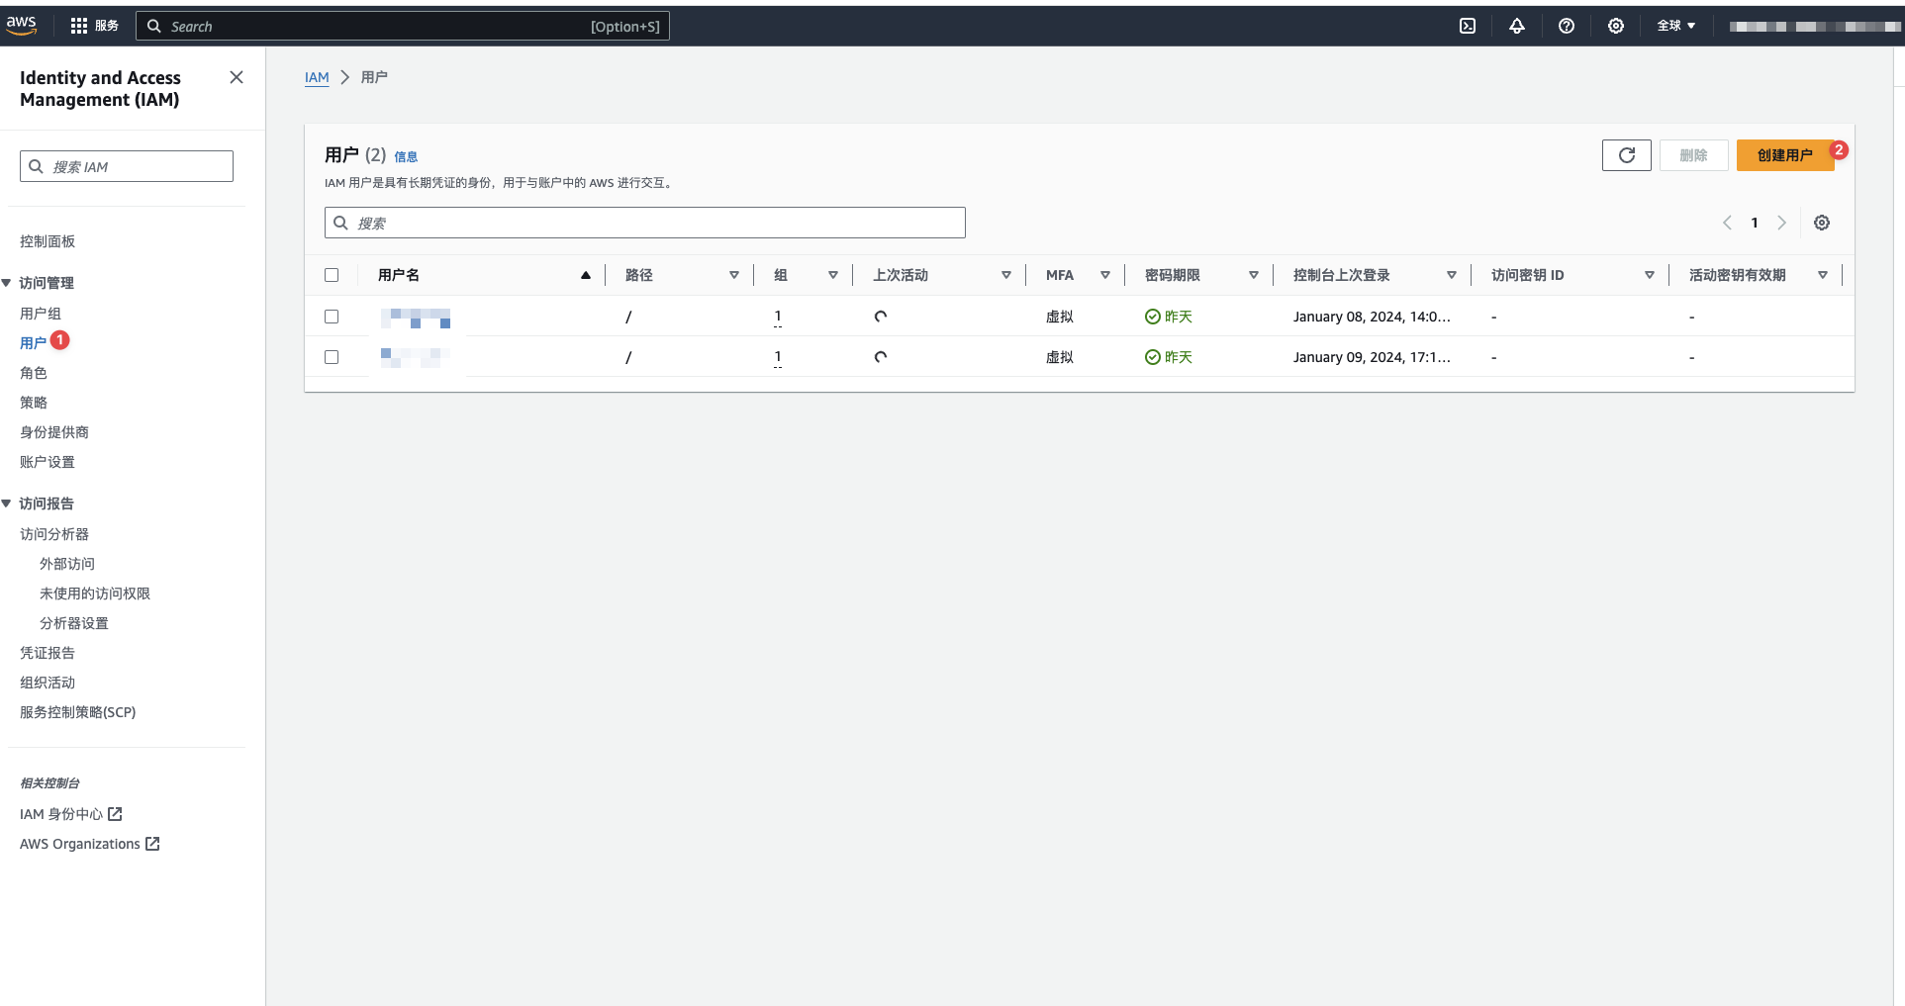Viewport: 1905px width, 1006px height.
Task: Open the 全球 region dropdown
Action: (1676, 26)
